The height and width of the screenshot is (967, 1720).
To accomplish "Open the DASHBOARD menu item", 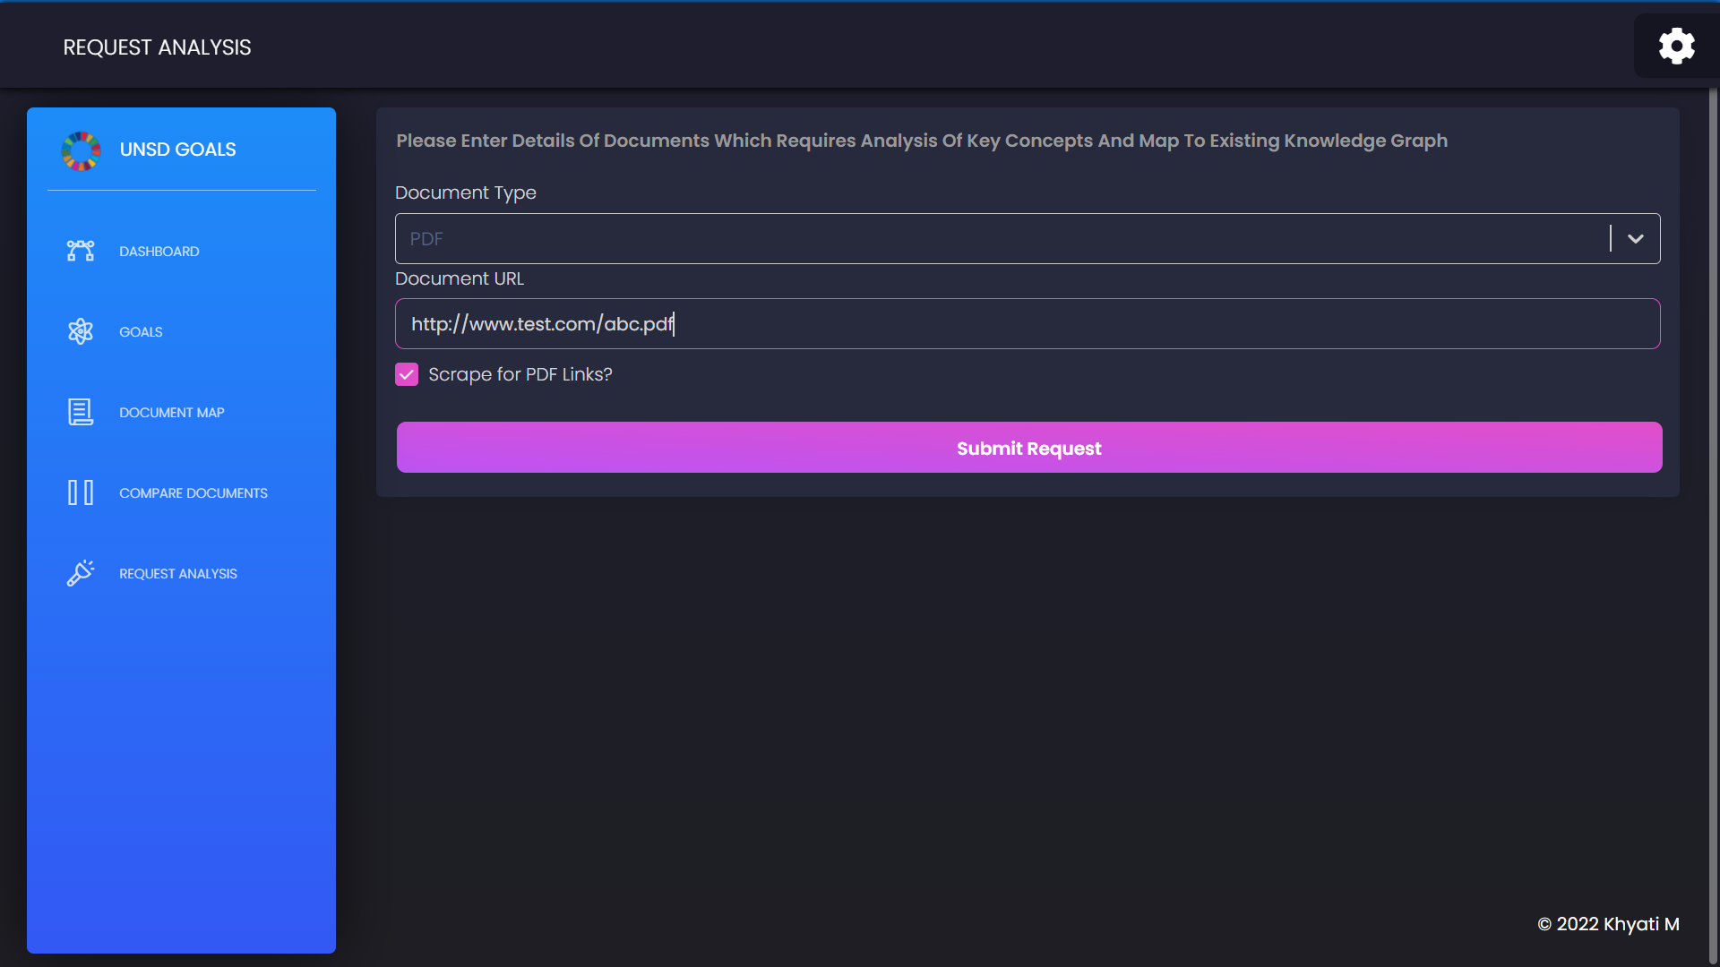I will coord(159,252).
